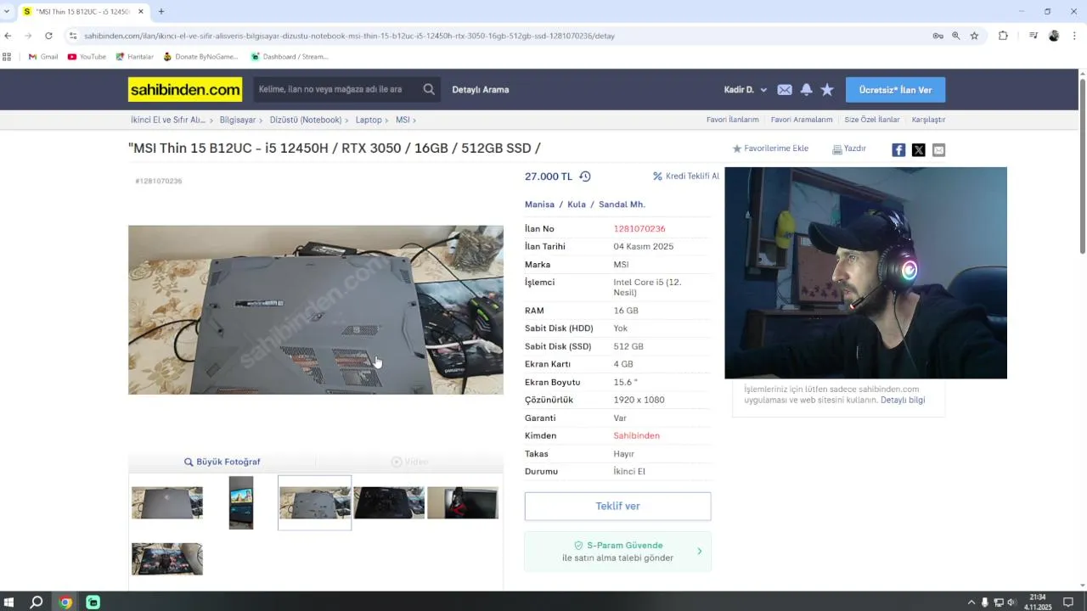Click Ücretsiz İlan Ver button

point(895,89)
